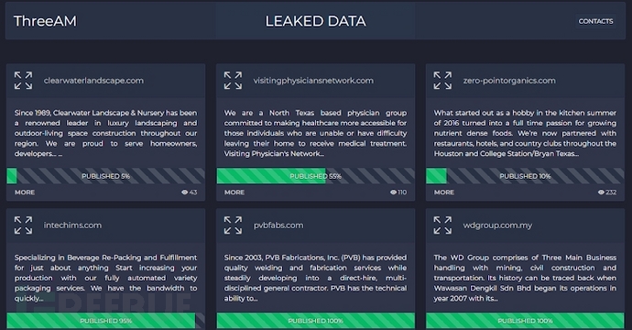Viewport: 632px width, 330px height.
Task: Click the expand icon beside pvbfabs.com
Action: 233,225
